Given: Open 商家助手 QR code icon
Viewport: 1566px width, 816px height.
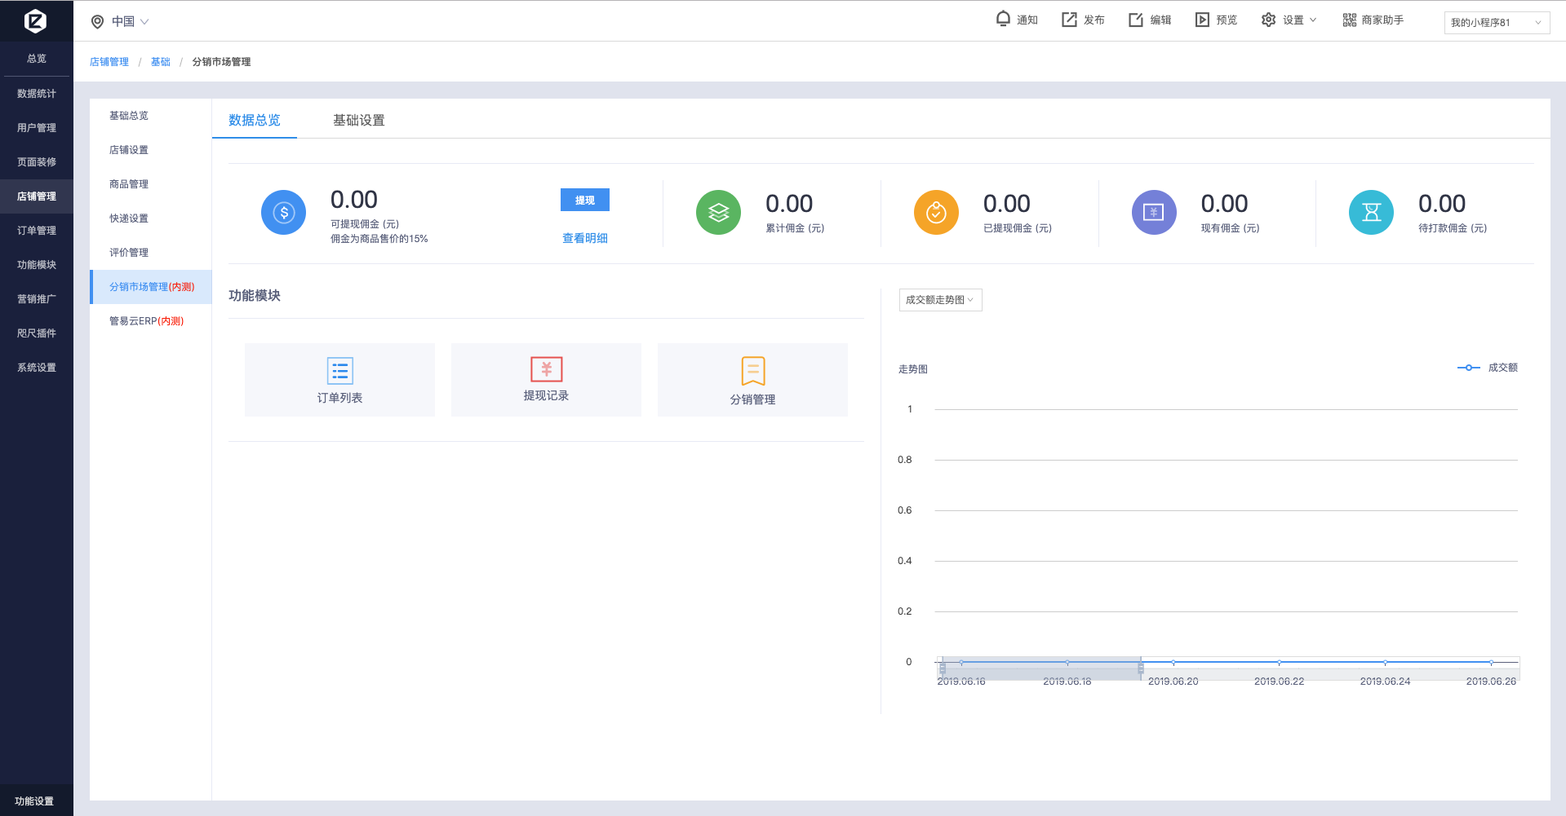Looking at the screenshot, I should coord(1350,20).
